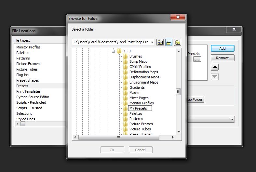
Task: Select the Picture Frames folder in tree
Action: coord(141,124)
